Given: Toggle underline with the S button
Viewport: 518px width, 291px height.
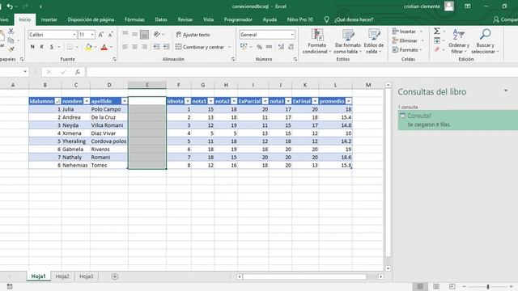Looking at the screenshot, I should pos(52,47).
